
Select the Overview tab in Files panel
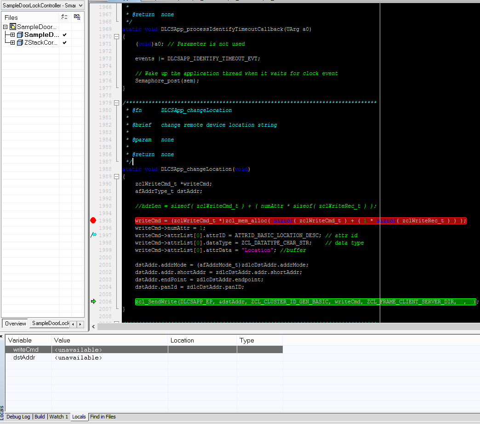click(15, 323)
